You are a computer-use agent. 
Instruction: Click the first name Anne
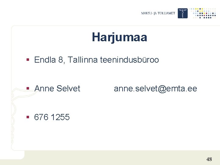pyautogui.click(x=44, y=88)
